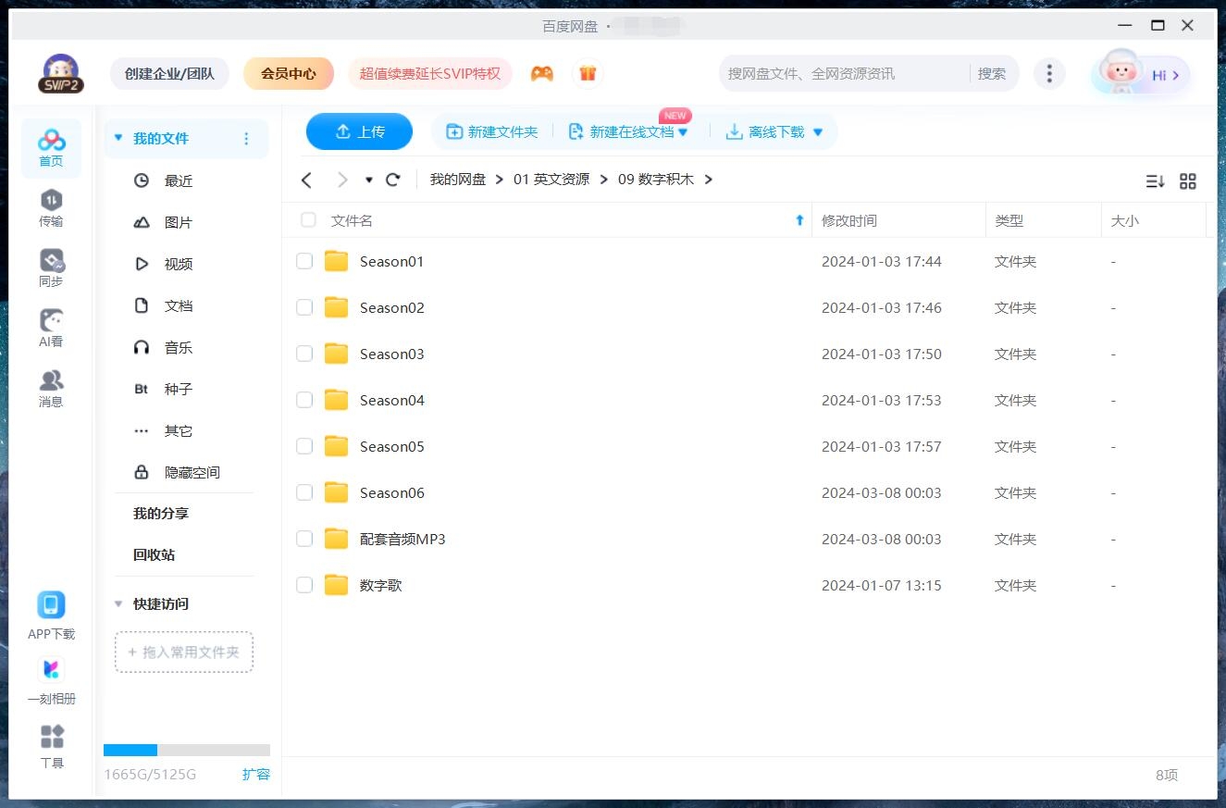Open the 消息 messages panel

click(51, 389)
